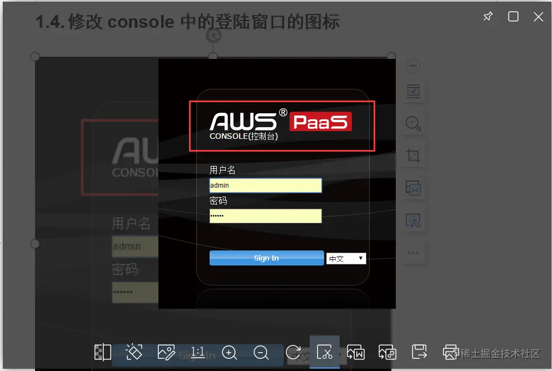Click dimmed picture-to-Word icon in side toolbar

pos(413,188)
